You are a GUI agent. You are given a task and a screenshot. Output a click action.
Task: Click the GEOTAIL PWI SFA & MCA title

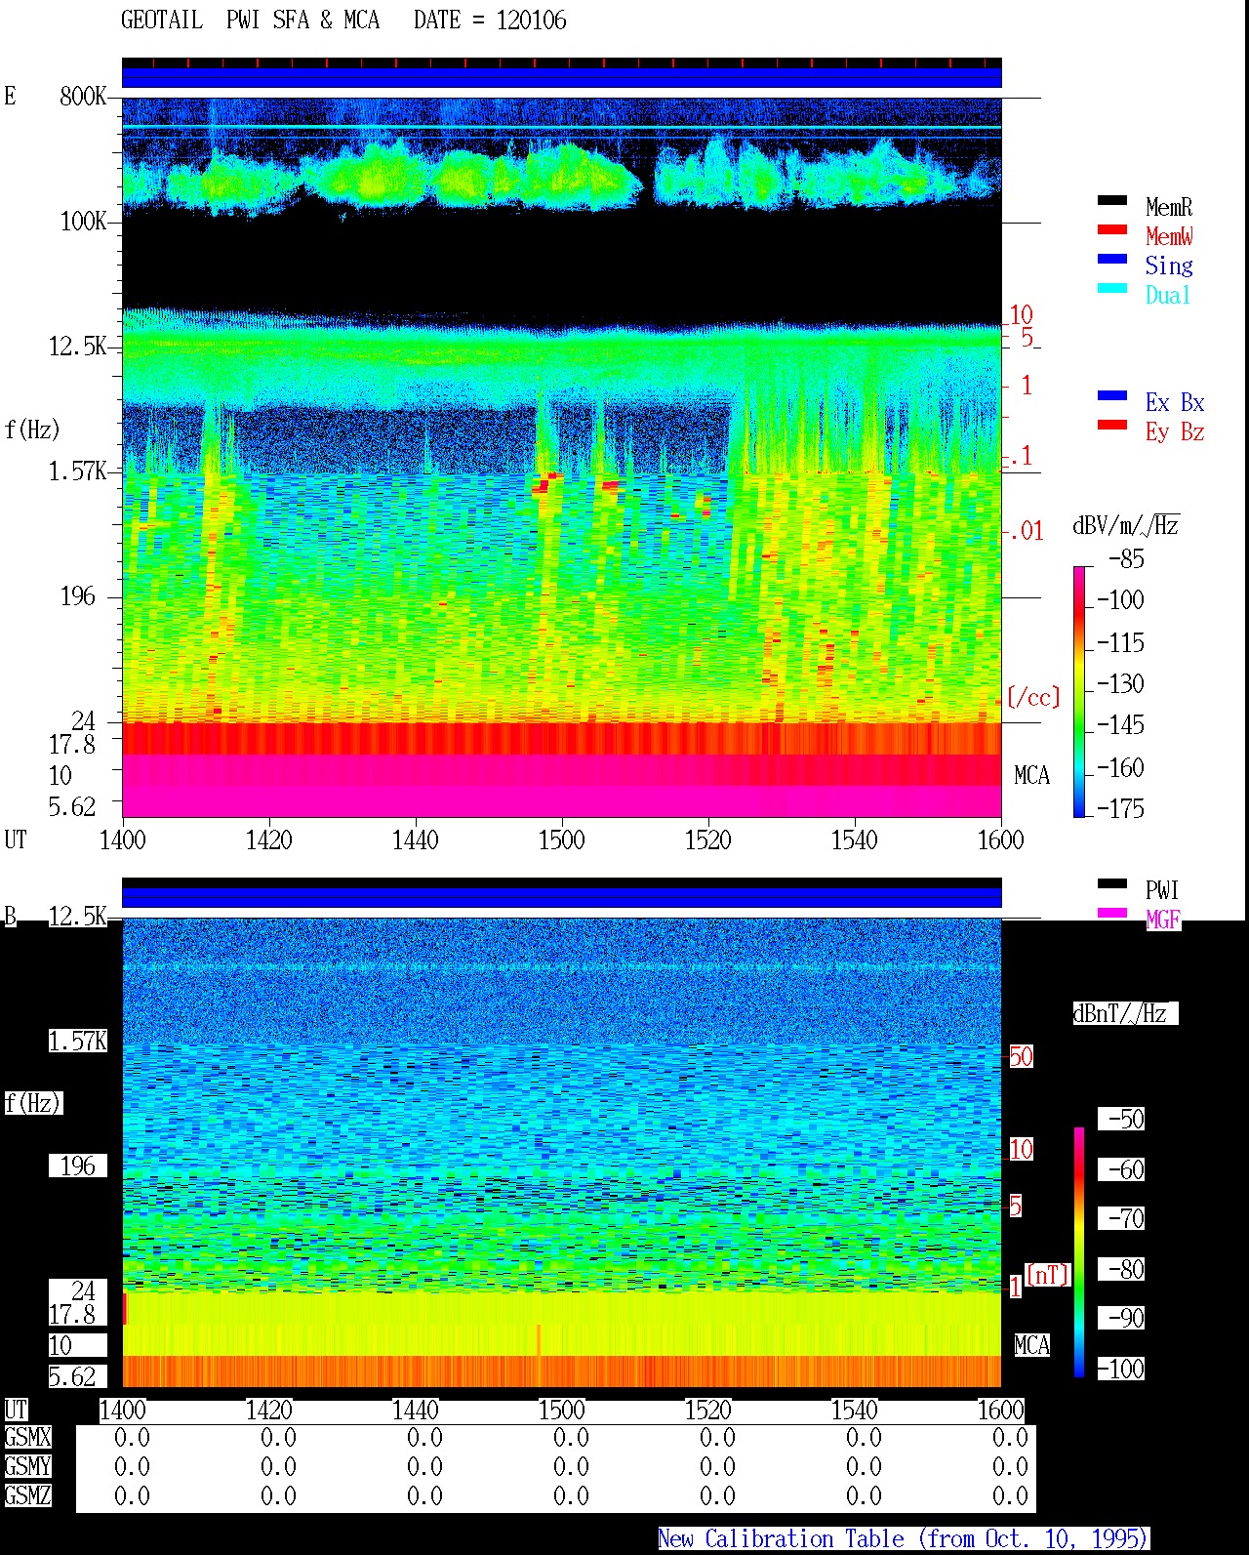coord(251,20)
